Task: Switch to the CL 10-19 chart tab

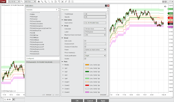Action: [7, 99]
